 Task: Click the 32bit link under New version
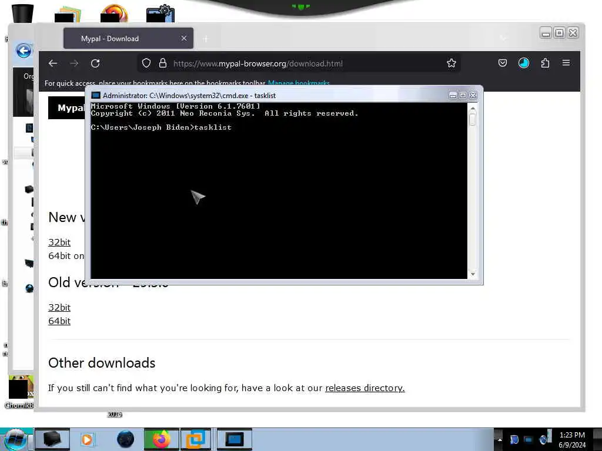point(59,243)
